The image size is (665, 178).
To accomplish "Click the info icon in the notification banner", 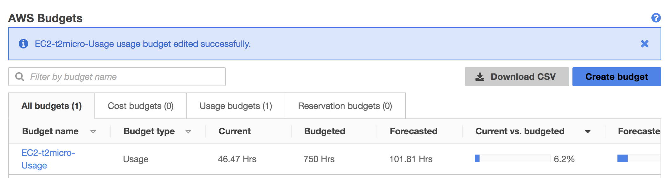I will (x=23, y=44).
